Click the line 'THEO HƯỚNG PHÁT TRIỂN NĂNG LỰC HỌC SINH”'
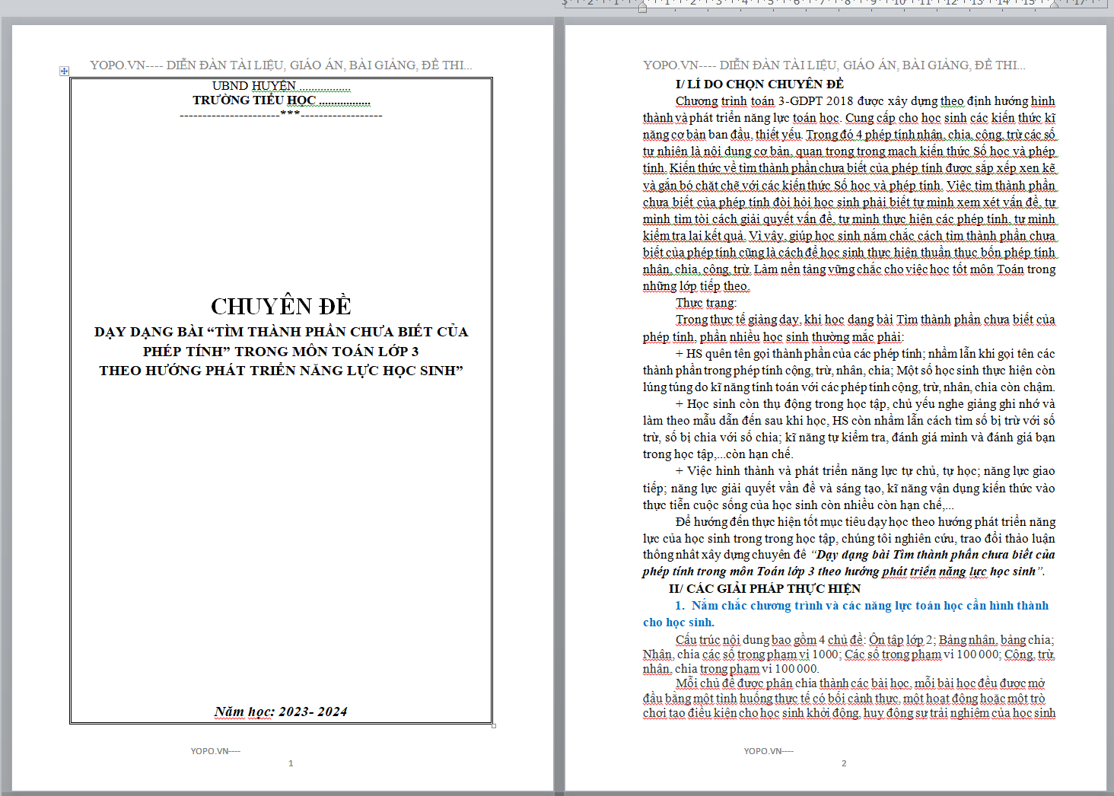Image resolution: width=1114 pixels, height=796 pixels. pyautogui.click(x=281, y=371)
